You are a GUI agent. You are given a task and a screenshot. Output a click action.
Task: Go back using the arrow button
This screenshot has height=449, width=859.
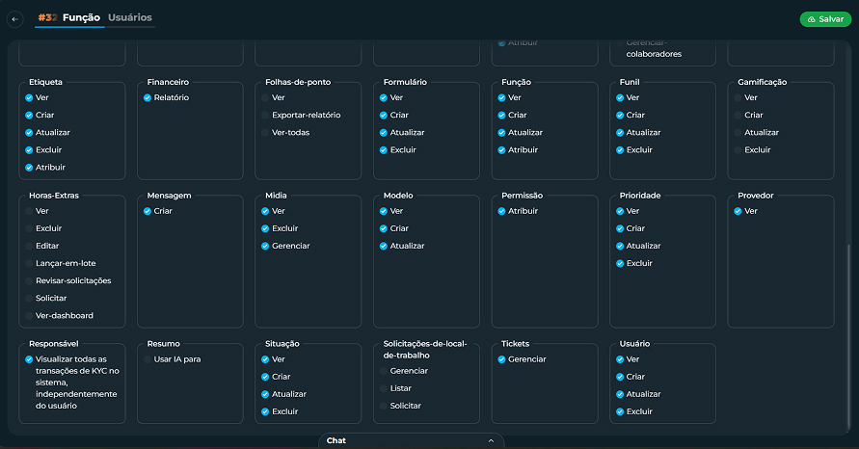point(14,19)
